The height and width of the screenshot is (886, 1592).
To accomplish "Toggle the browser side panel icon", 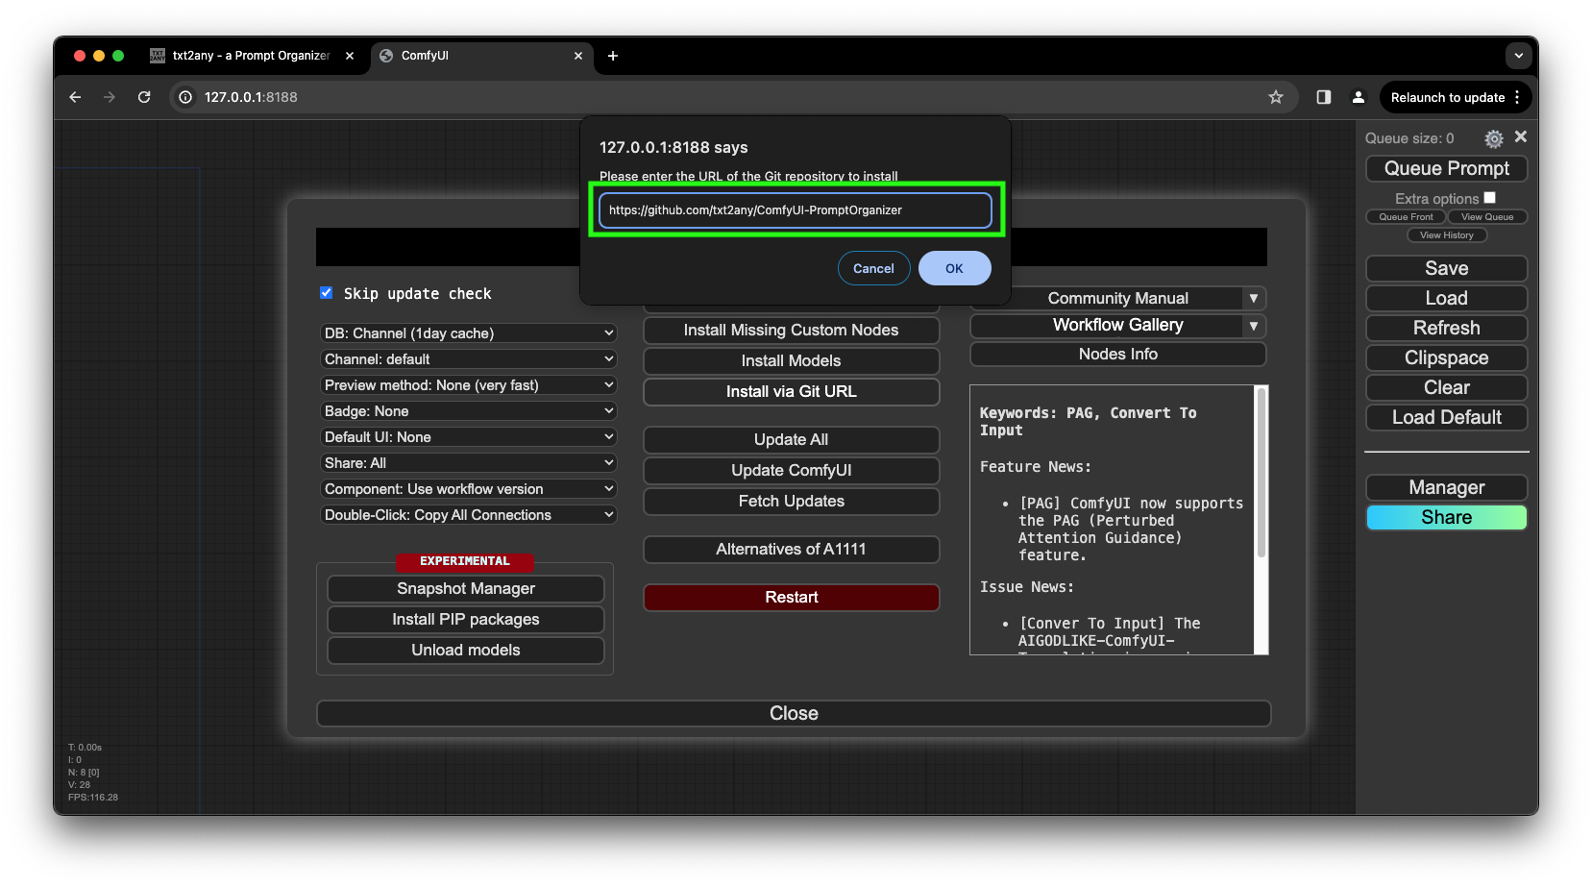I will tap(1324, 97).
